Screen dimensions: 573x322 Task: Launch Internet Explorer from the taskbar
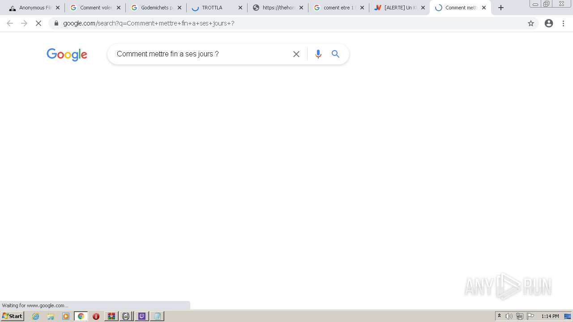[x=36, y=316]
